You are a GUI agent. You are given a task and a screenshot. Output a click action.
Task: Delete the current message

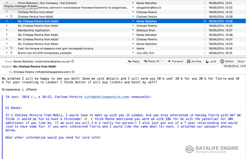[x=227, y=62]
